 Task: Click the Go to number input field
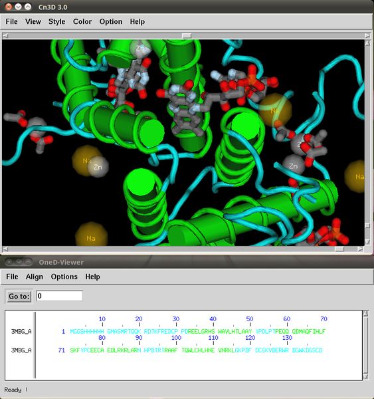pyautogui.click(x=59, y=296)
